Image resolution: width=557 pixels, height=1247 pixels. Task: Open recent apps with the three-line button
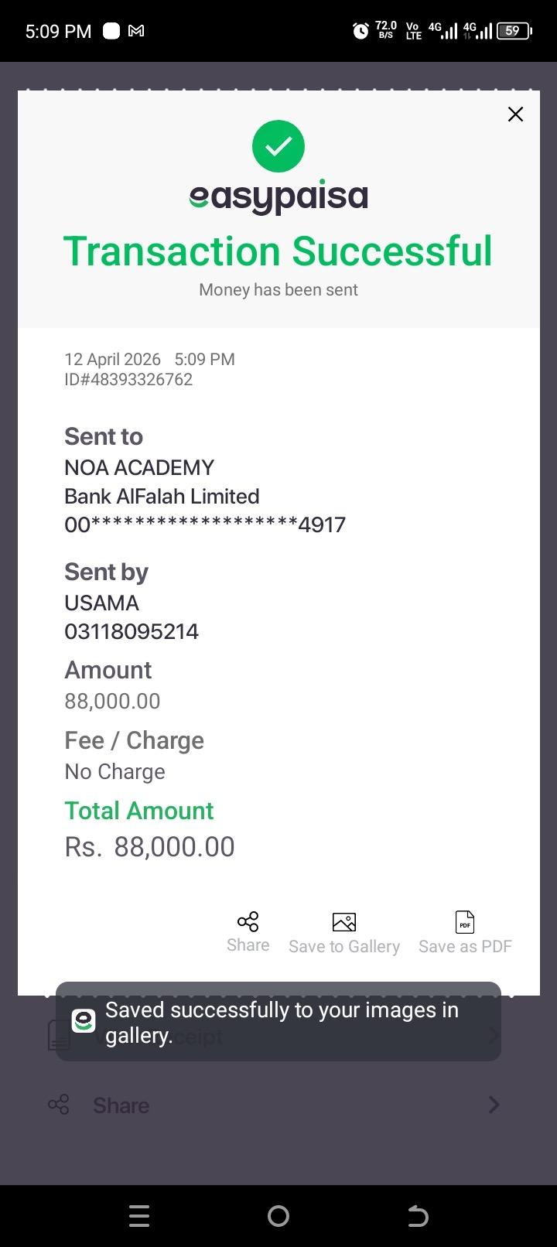[x=139, y=1216]
